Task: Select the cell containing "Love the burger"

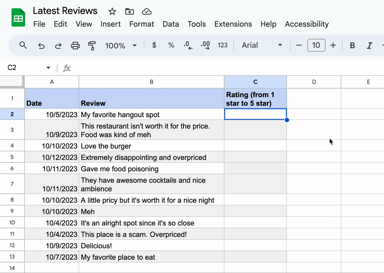Action: click(151, 146)
